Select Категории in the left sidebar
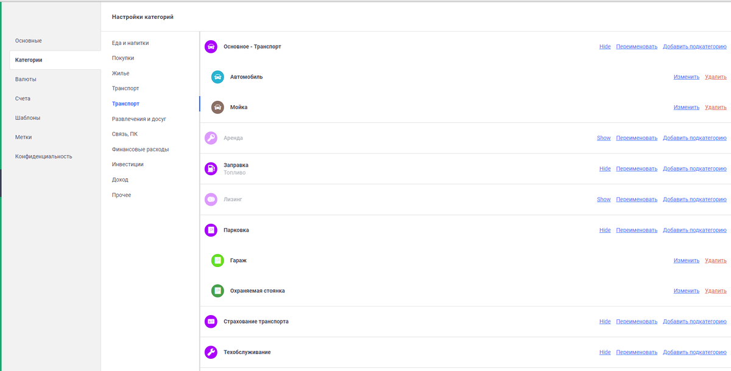 tap(55, 60)
